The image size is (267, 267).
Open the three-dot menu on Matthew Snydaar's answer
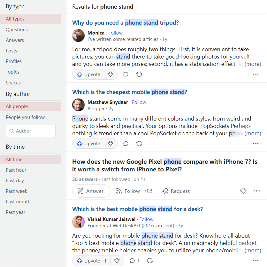[256, 144]
